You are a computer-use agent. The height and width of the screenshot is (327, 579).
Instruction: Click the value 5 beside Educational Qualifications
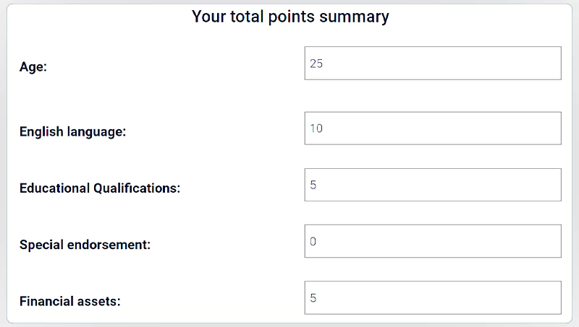(313, 185)
